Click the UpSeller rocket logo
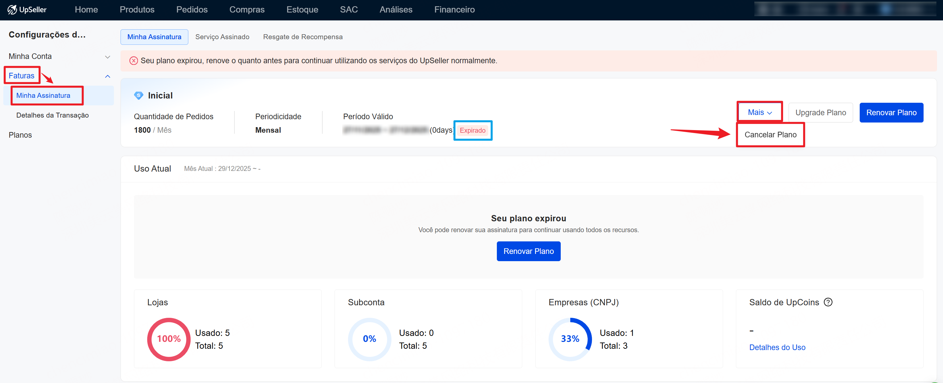Image resolution: width=943 pixels, height=383 pixels. pyautogui.click(x=13, y=10)
